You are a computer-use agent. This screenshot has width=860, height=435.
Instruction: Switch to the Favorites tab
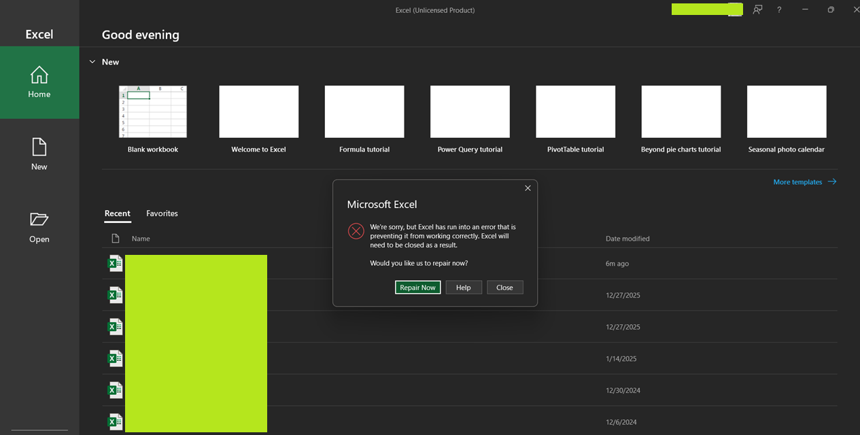coord(162,213)
